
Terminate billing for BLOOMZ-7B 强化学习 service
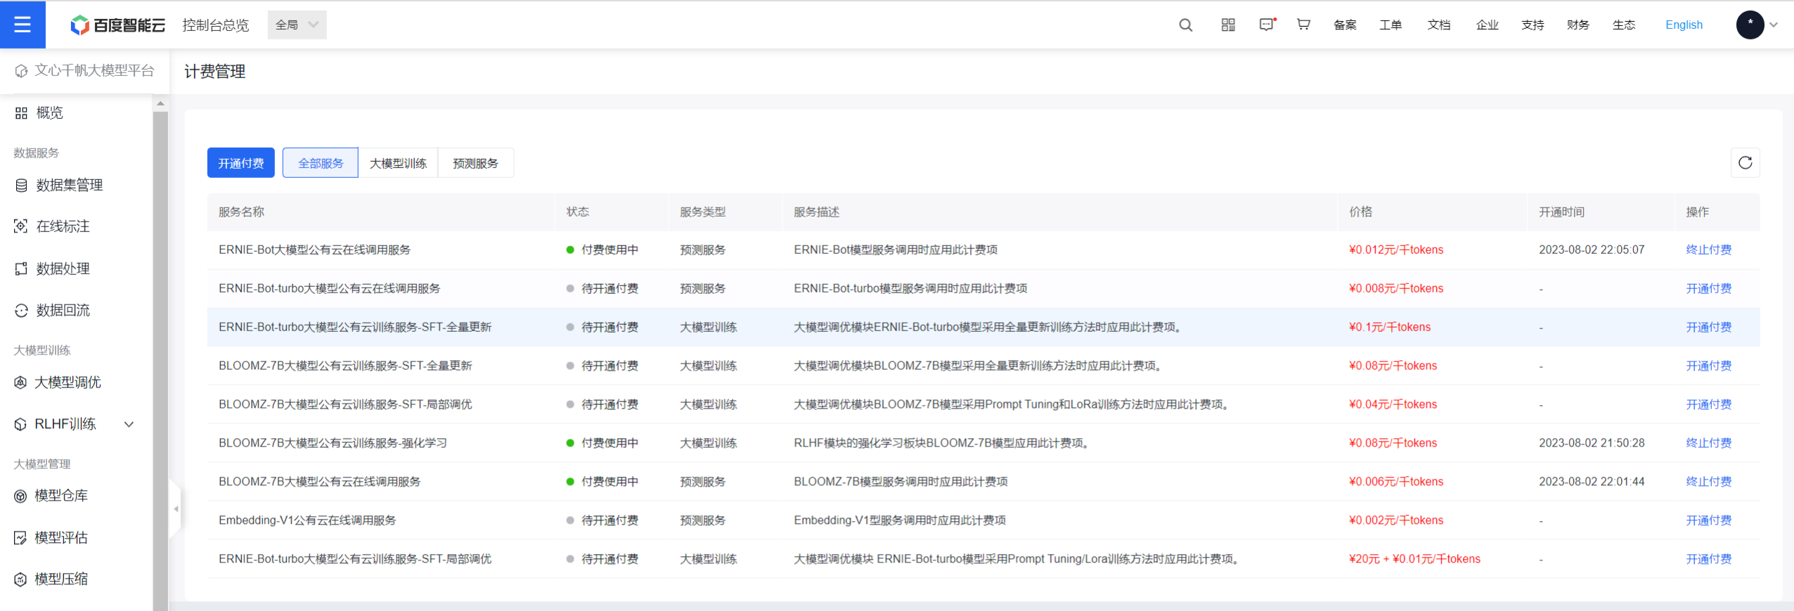[x=1708, y=443]
